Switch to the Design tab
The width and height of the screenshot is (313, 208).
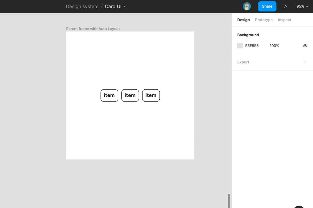243,20
